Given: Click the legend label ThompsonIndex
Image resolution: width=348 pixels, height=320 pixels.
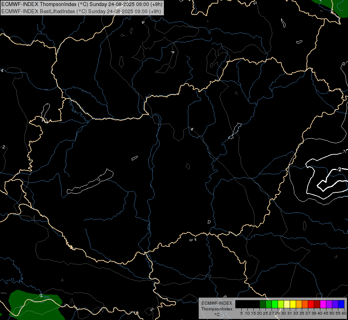Looking at the screenshot, I should pos(217,309).
